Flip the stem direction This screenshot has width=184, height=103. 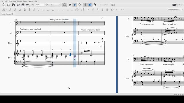click(x=112, y=9)
